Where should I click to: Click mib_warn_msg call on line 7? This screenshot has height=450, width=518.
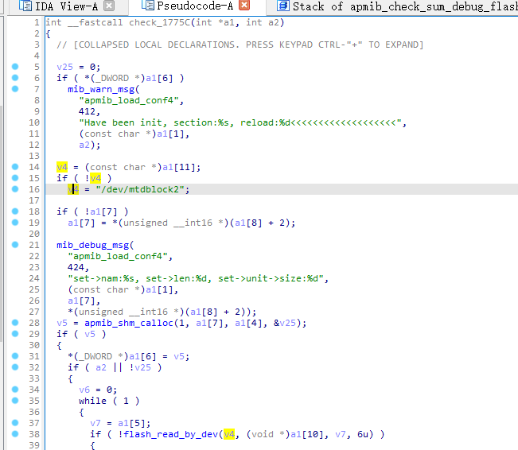coord(101,90)
